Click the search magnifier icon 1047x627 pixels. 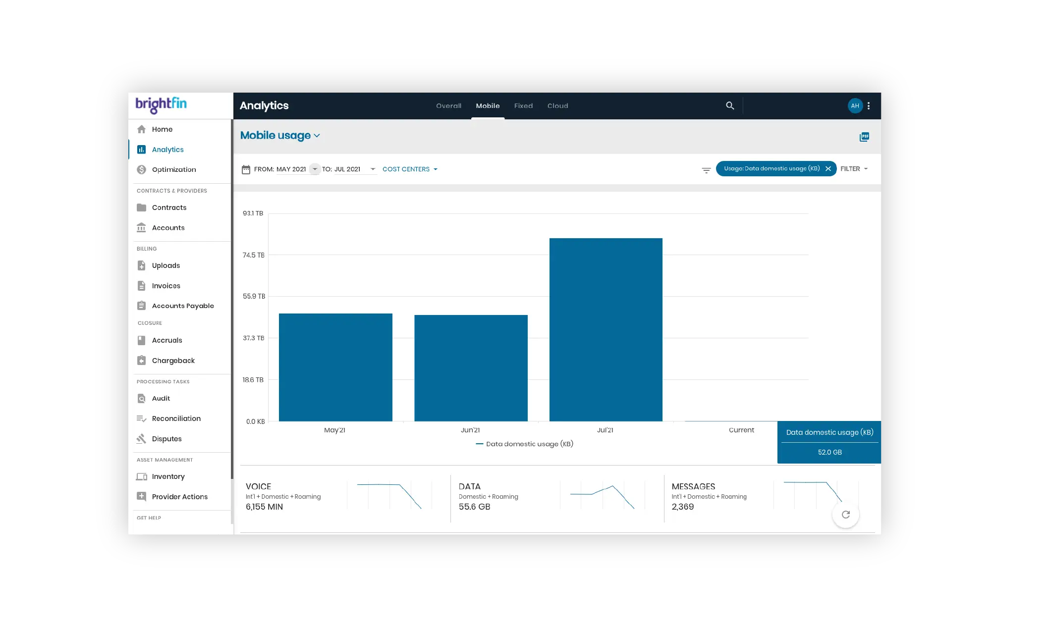(730, 105)
